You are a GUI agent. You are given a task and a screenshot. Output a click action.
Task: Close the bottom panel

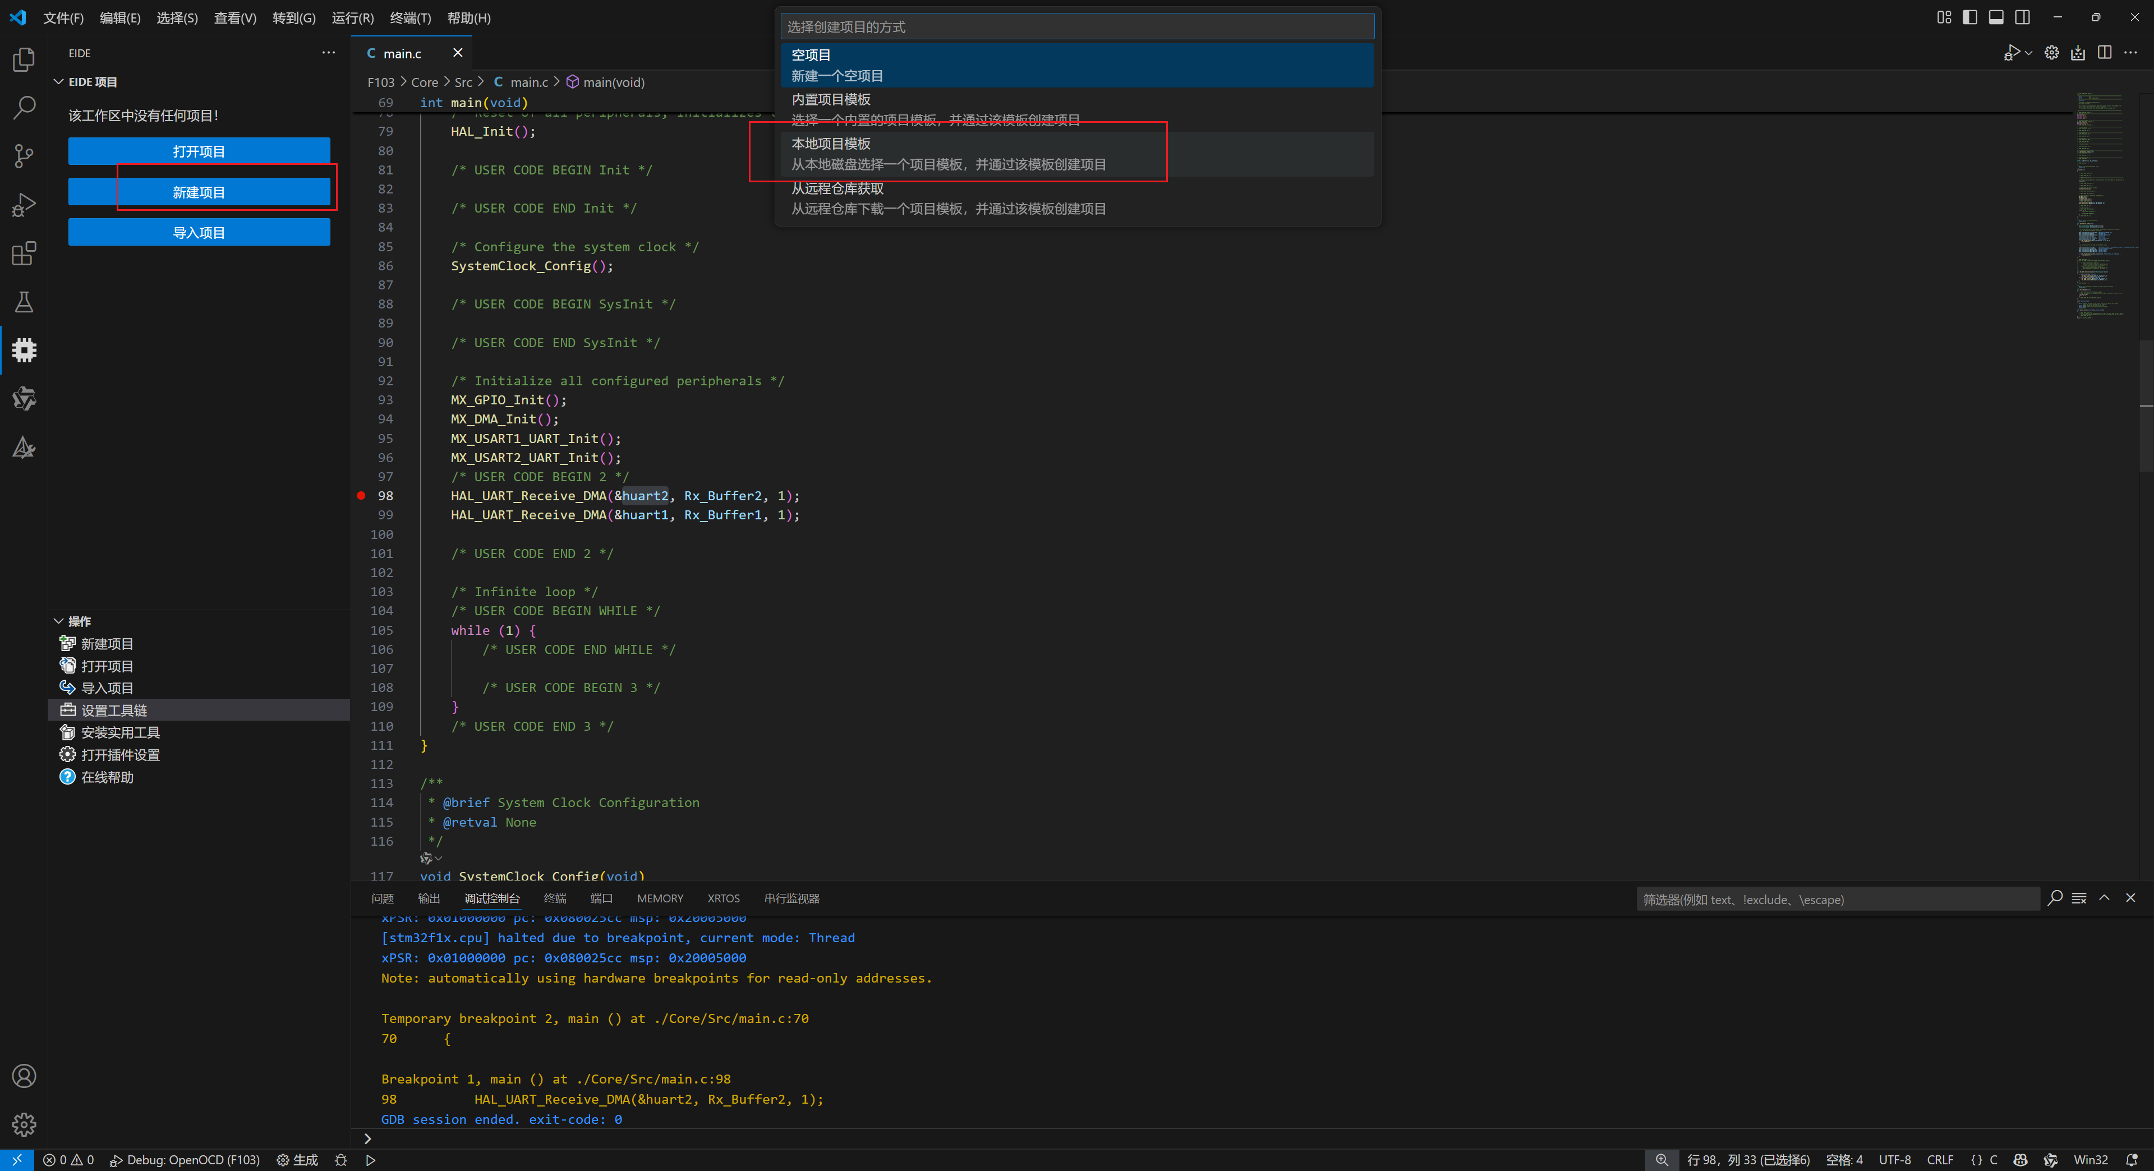click(2130, 898)
